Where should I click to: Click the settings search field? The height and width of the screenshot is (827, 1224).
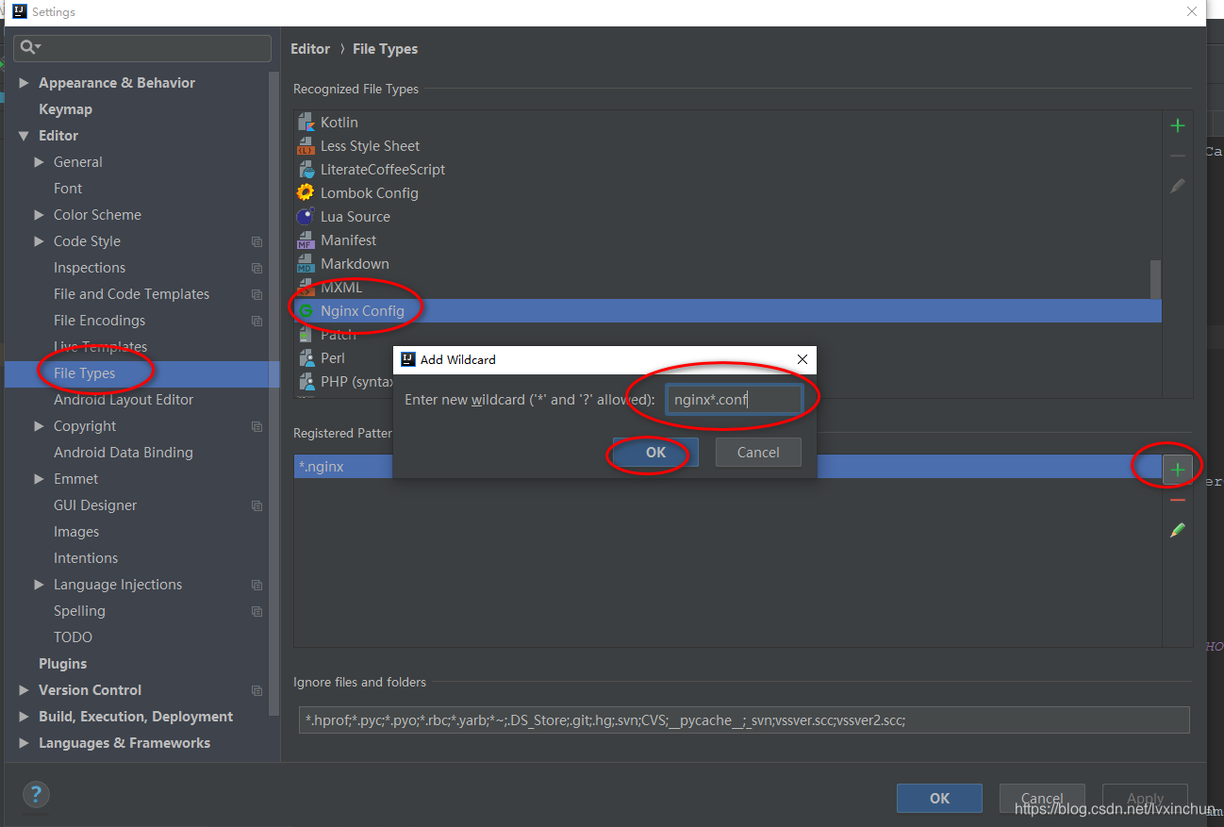click(x=142, y=47)
